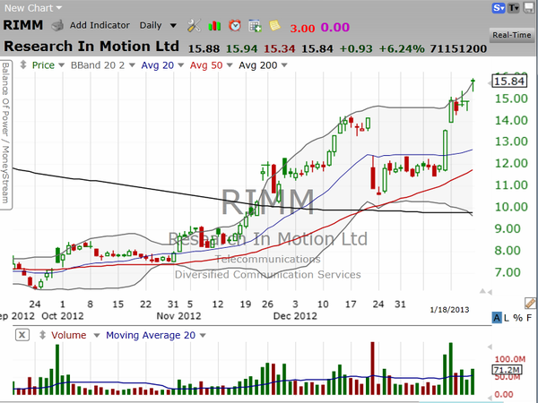The width and height of the screenshot is (538, 403).
Task: Close the Volume pane with the X button
Action: coord(22,335)
